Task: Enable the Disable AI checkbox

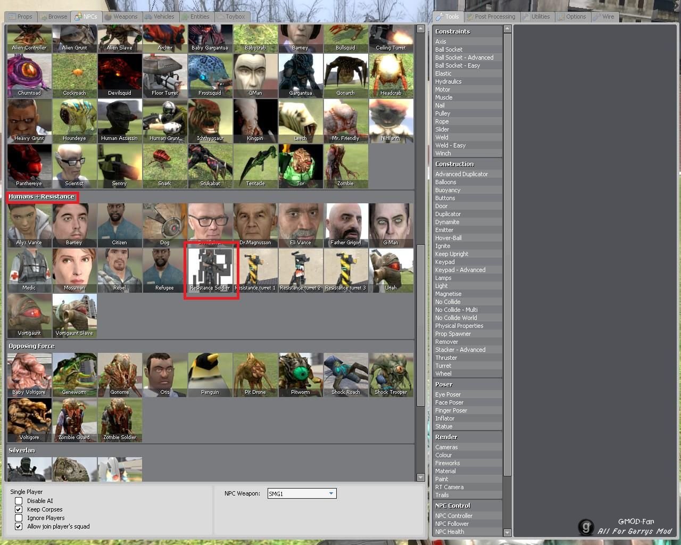Action: [x=19, y=501]
